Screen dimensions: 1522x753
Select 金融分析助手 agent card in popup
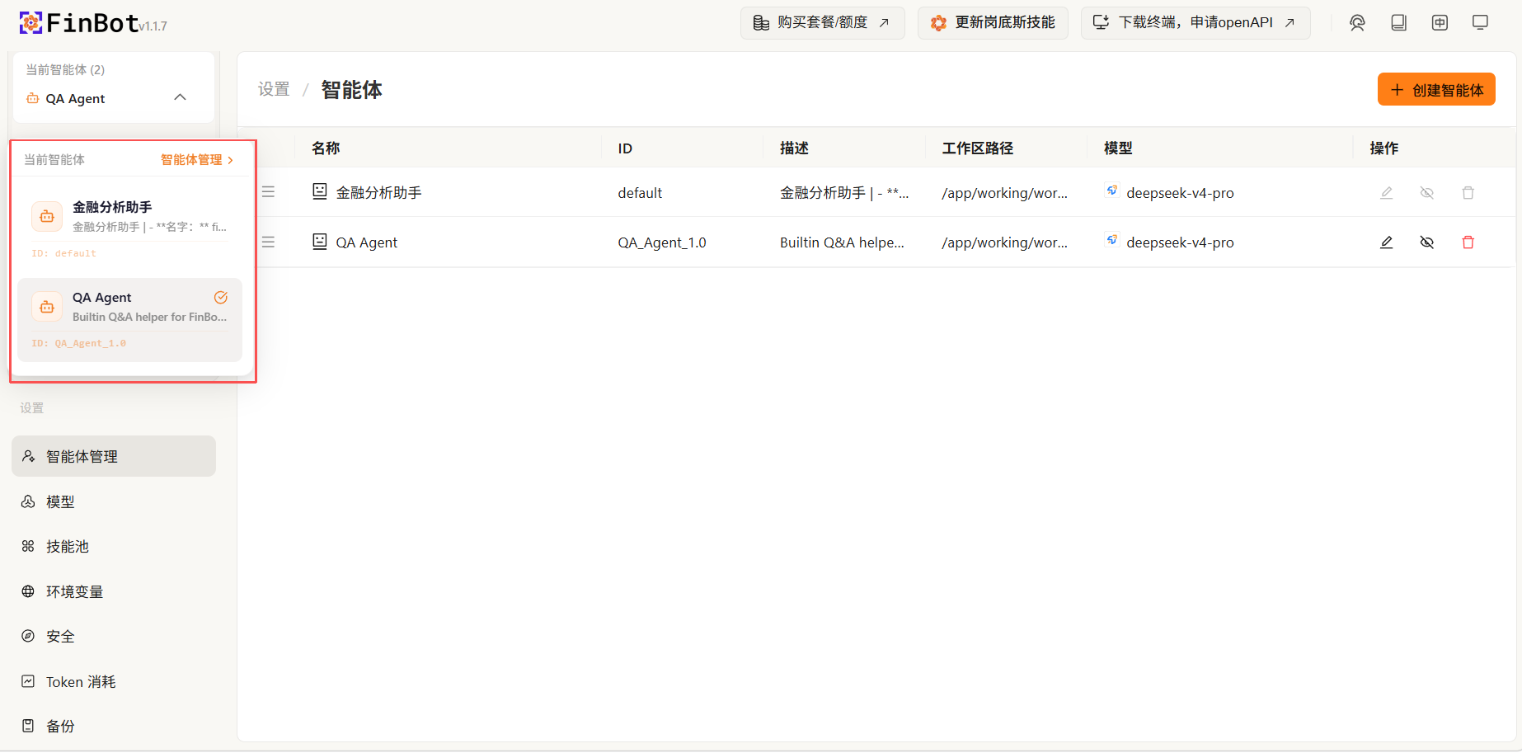point(129,228)
